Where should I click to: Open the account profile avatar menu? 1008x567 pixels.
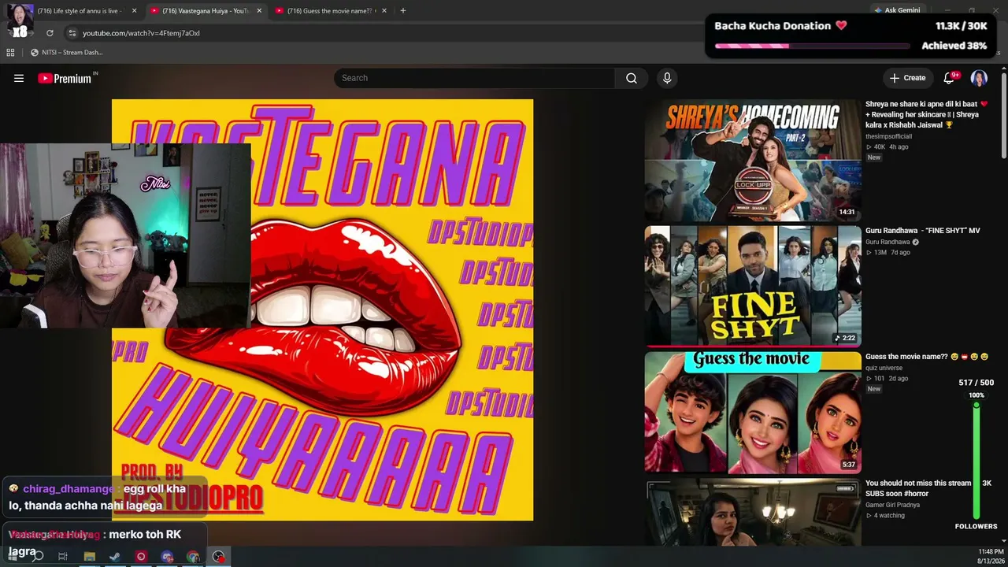pyautogui.click(x=979, y=78)
